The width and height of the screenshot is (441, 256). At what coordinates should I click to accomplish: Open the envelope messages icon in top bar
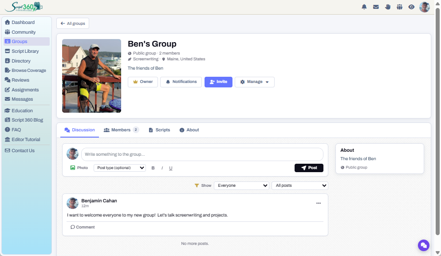click(376, 7)
